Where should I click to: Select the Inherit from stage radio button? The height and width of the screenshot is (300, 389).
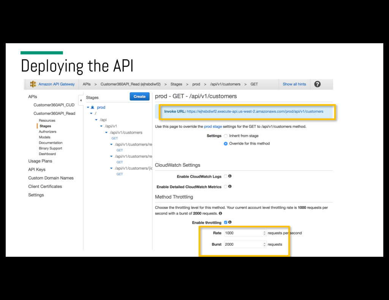pyautogui.click(x=226, y=136)
